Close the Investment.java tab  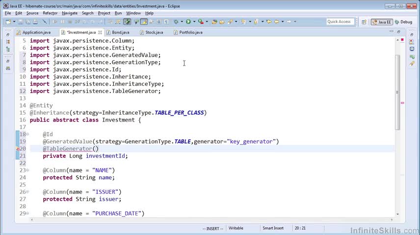pos(100,32)
